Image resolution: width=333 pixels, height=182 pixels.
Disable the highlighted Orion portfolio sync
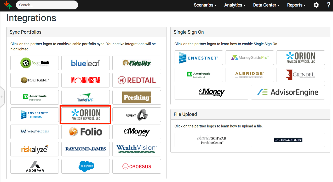click(85, 115)
